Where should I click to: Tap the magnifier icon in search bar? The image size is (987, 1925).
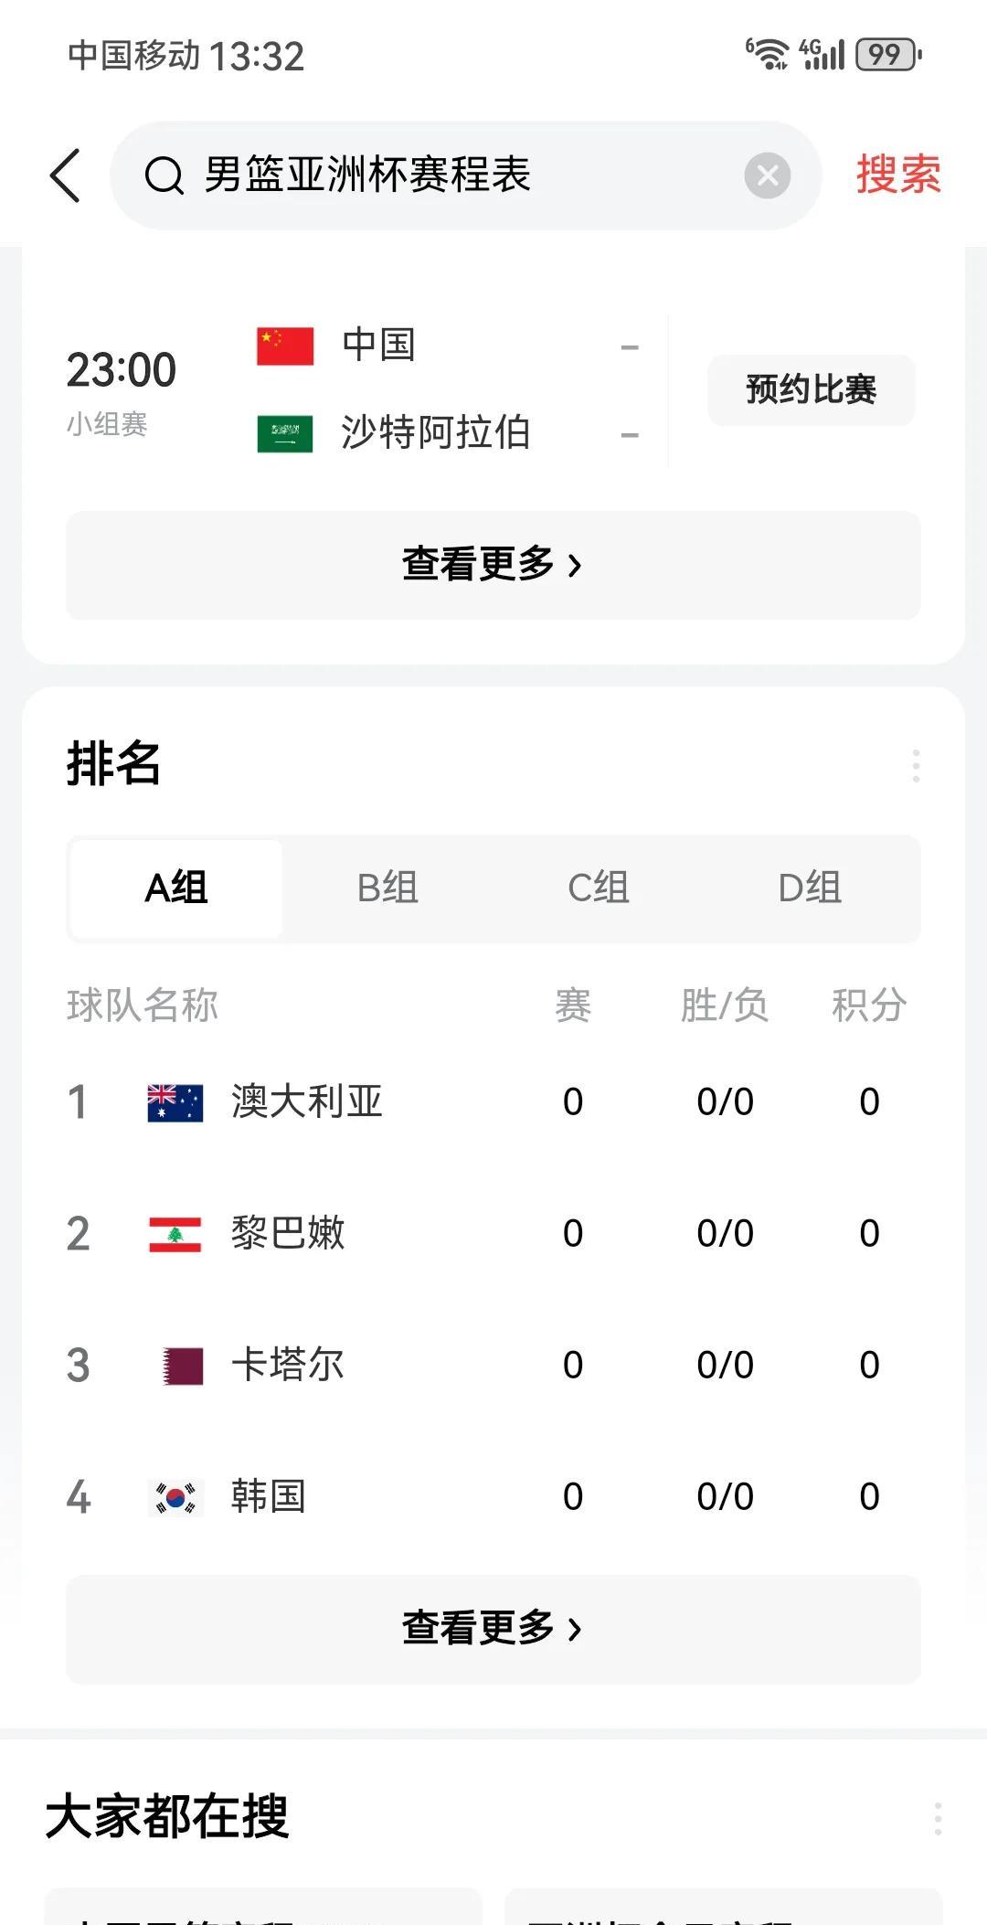click(x=164, y=175)
